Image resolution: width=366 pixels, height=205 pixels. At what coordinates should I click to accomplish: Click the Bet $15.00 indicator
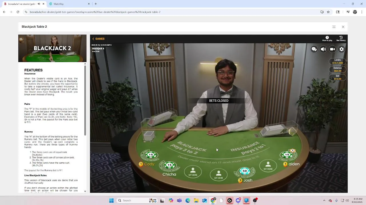(337, 77)
